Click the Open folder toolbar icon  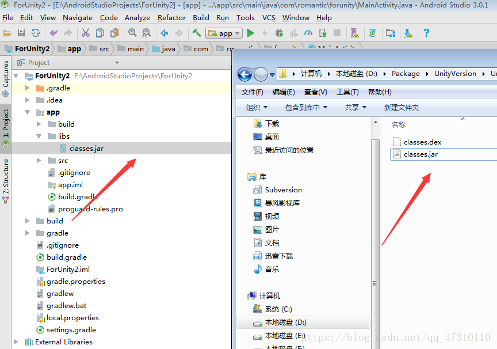(x=7, y=33)
